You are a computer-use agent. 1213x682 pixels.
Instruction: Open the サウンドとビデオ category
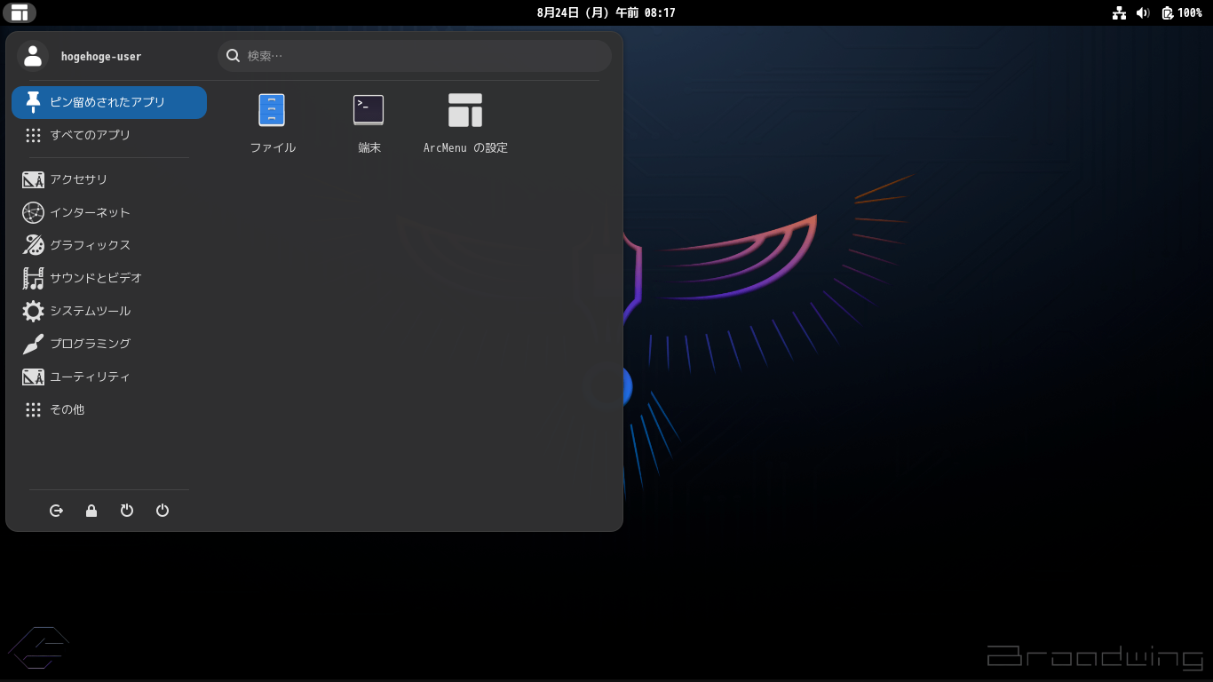(109, 278)
